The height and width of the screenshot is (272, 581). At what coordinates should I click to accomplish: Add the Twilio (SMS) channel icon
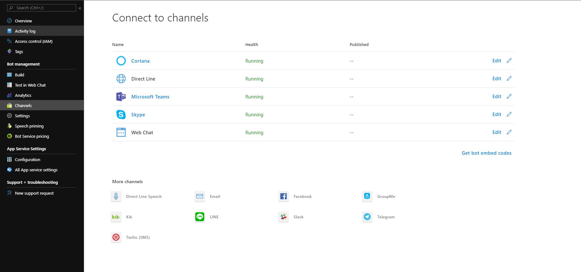116,237
